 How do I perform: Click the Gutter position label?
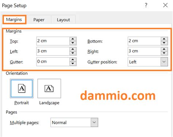(x=102, y=62)
